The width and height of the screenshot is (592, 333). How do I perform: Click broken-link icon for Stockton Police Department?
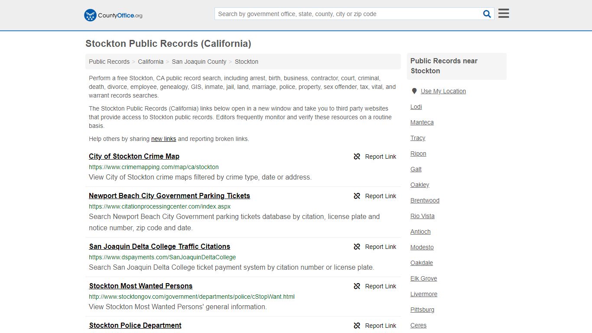pyautogui.click(x=357, y=326)
